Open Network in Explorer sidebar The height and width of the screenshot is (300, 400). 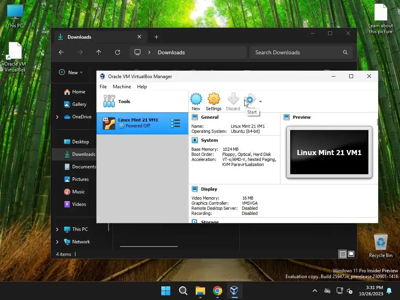coord(81,241)
